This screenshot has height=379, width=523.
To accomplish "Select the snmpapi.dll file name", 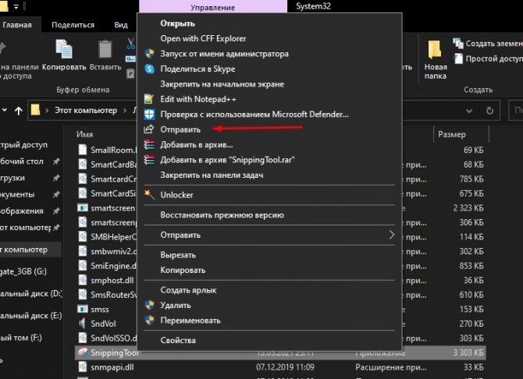I will (112, 367).
